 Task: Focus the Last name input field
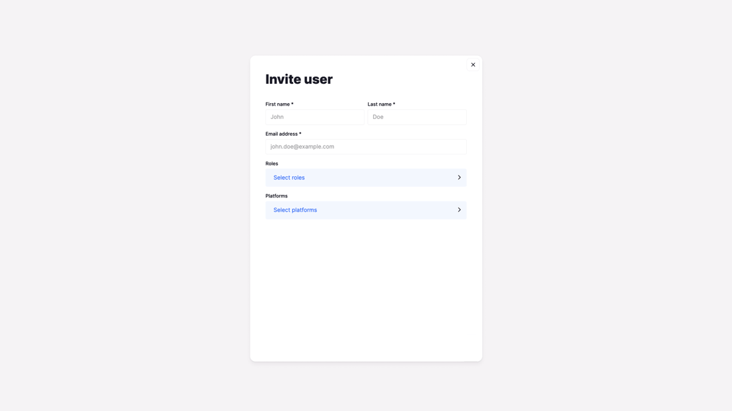[x=416, y=117]
